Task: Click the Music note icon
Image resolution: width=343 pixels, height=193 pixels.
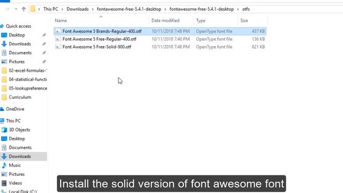Action: [4, 165]
